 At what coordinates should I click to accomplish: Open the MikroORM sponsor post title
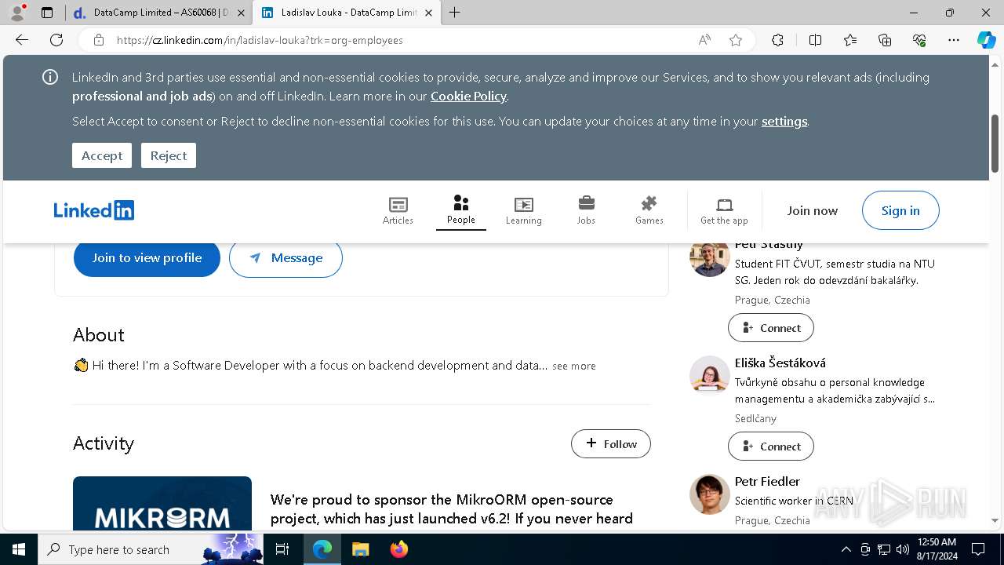click(x=452, y=509)
